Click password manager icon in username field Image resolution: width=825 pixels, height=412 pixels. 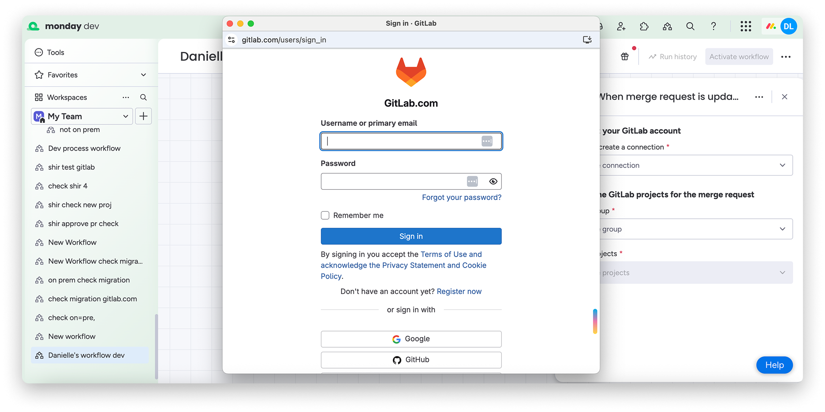coord(487,141)
